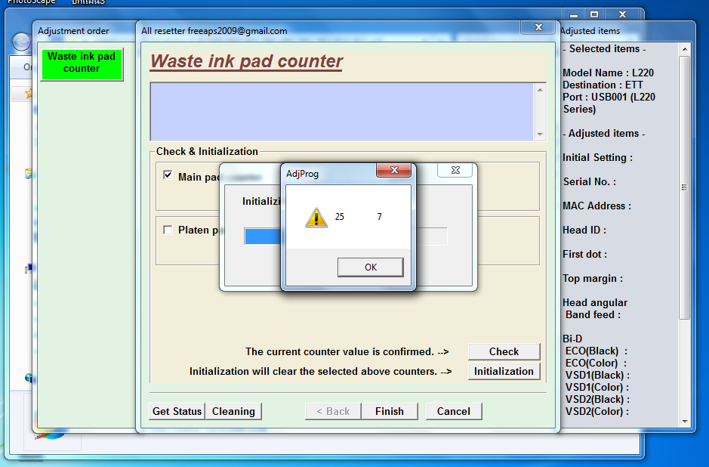Click the First dot label
This screenshot has height=467, width=709.
pyautogui.click(x=584, y=255)
